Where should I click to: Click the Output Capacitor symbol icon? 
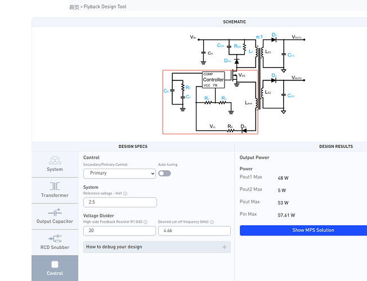pyautogui.click(x=55, y=212)
